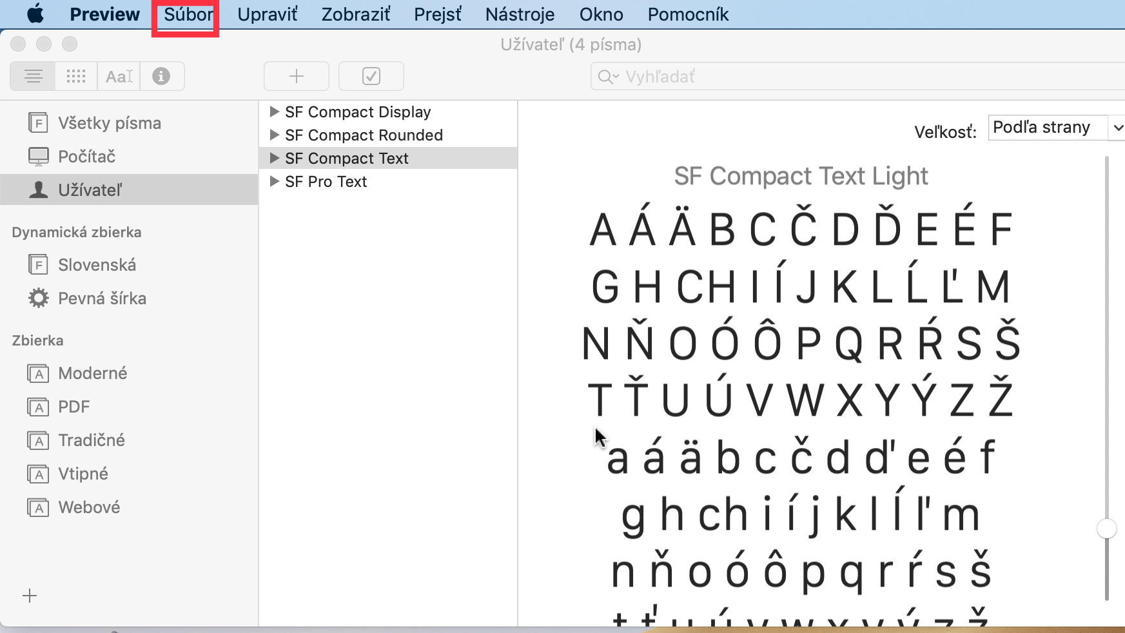Viewport: 1125px width, 633px height.
Task: Switch to custom text preview mode
Action: (x=119, y=76)
